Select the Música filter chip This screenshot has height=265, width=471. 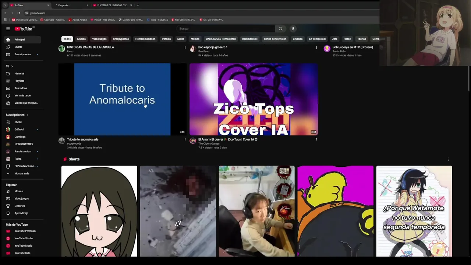click(81, 39)
